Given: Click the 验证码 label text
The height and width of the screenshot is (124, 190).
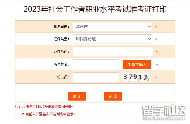Looking at the screenshot, I should (x=63, y=77).
